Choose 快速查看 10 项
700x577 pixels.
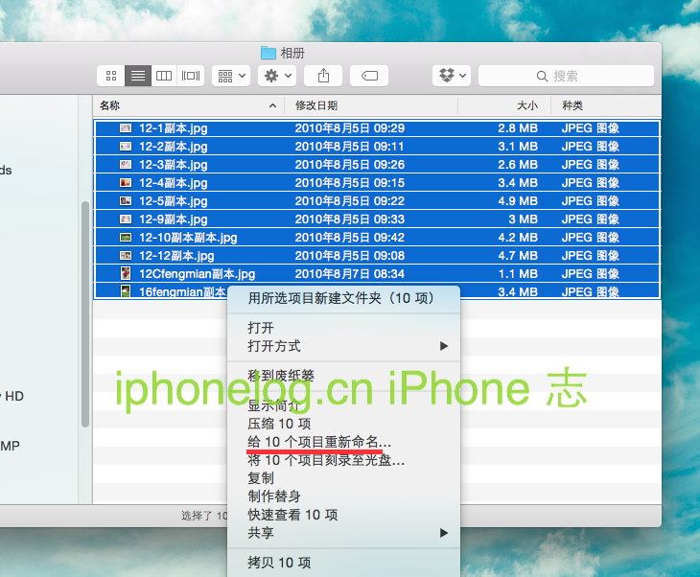[343, 515]
